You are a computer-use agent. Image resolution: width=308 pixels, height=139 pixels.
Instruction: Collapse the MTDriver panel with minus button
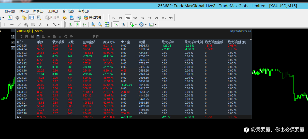(x=13, y=31)
